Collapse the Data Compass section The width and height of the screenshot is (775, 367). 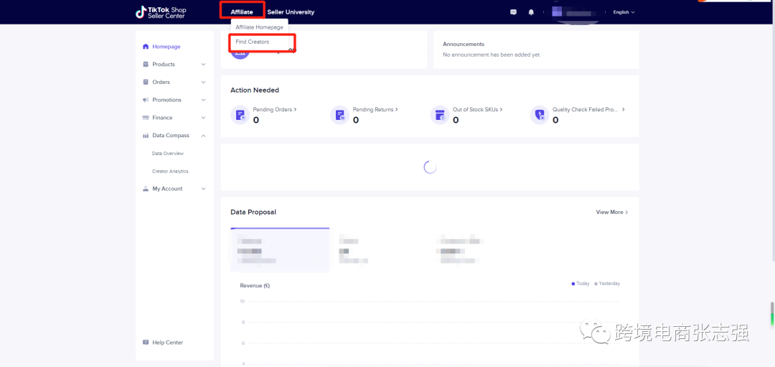tap(203, 136)
